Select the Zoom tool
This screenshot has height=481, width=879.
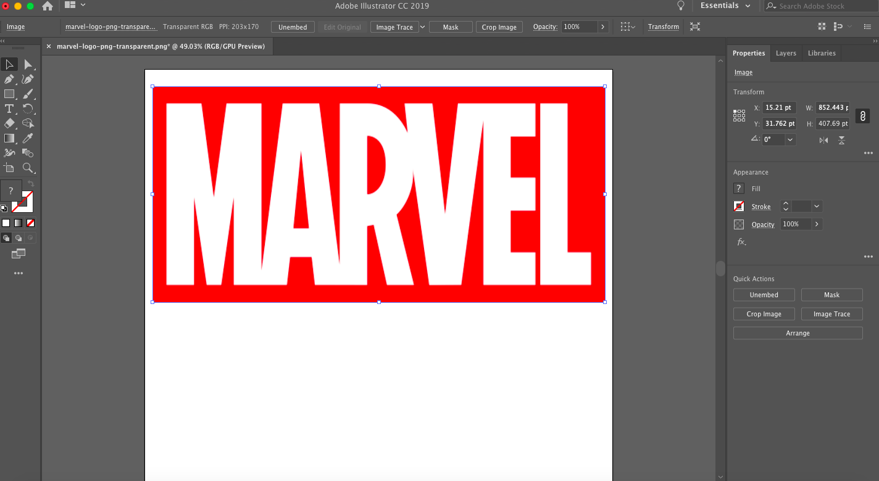[28, 168]
